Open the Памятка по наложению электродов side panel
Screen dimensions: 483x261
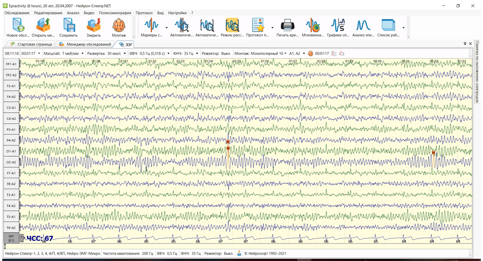coord(477,72)
